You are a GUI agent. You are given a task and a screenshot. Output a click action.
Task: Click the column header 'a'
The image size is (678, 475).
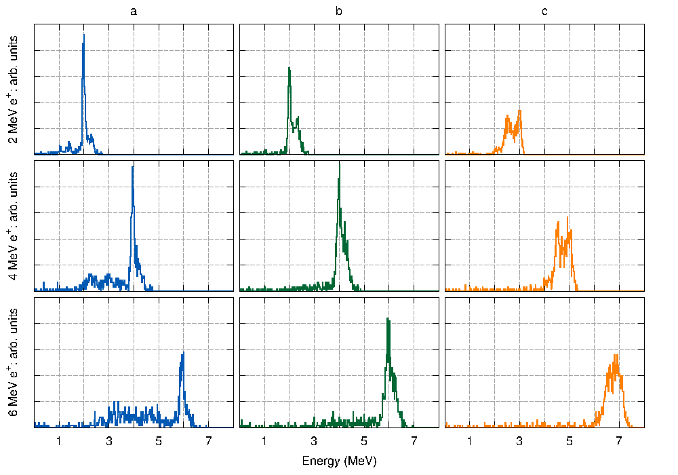pyautogui.click(x=134, y=12)
